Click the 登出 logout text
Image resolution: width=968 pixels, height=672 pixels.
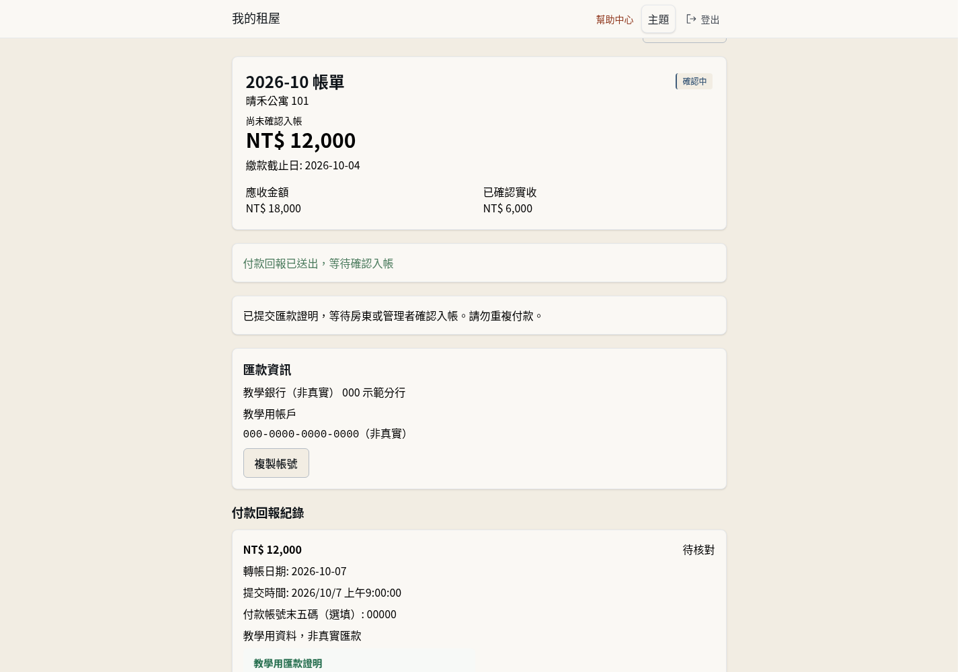(x=710, y=19)
